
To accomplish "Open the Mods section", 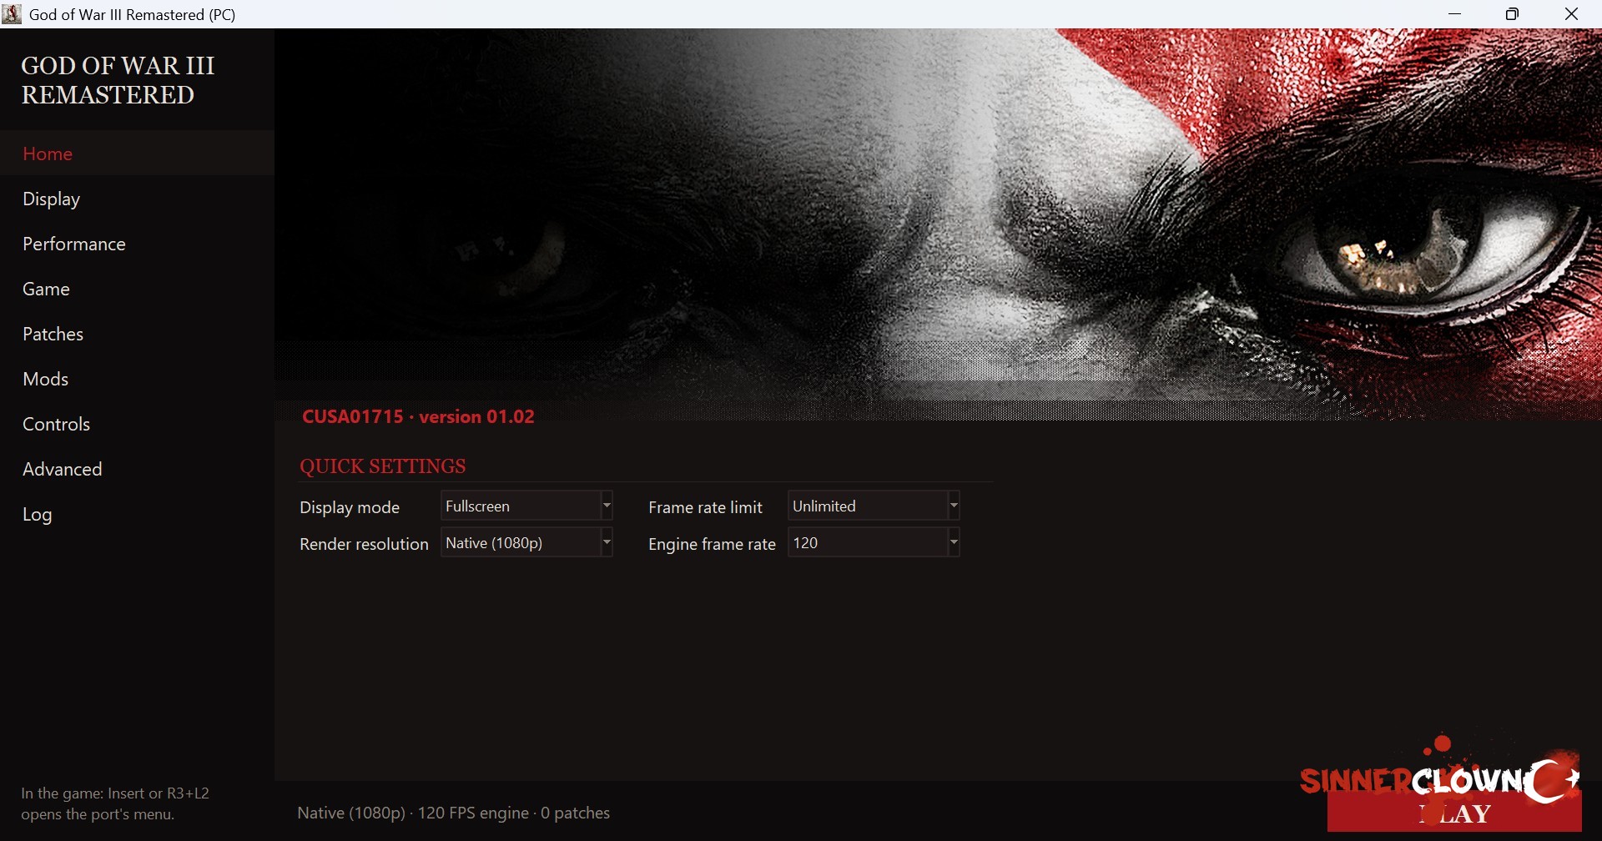I will coord(137,379).
